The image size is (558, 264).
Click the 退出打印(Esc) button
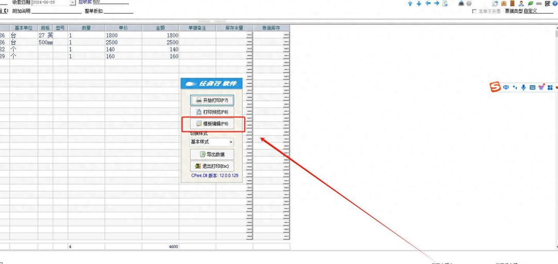(212, 166)
